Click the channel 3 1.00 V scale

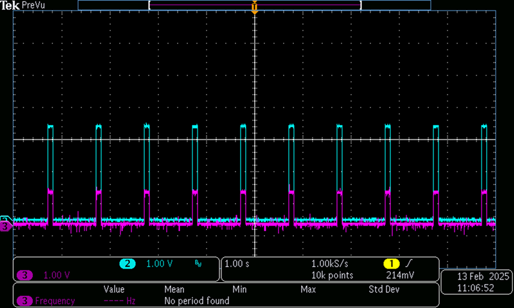(57, 275)
